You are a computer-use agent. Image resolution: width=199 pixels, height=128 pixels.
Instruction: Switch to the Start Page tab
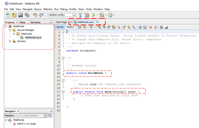pos(61,22)
